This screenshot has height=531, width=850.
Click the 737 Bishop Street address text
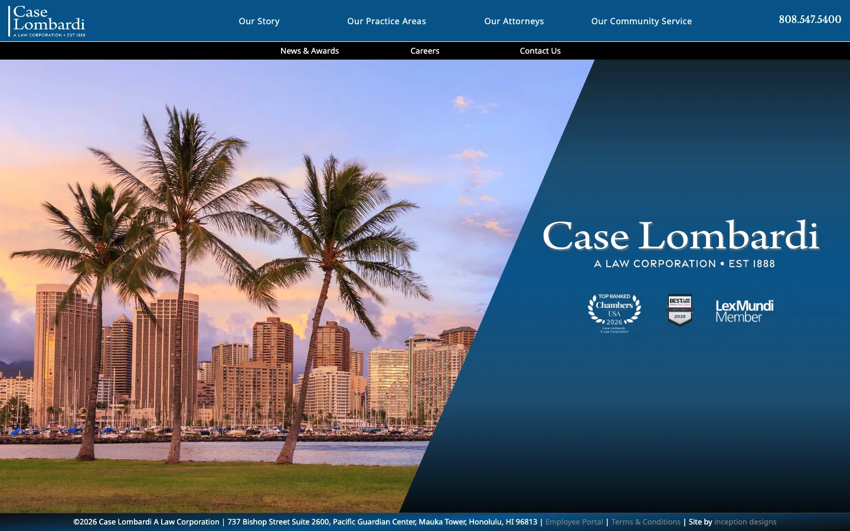pos(382,522)
